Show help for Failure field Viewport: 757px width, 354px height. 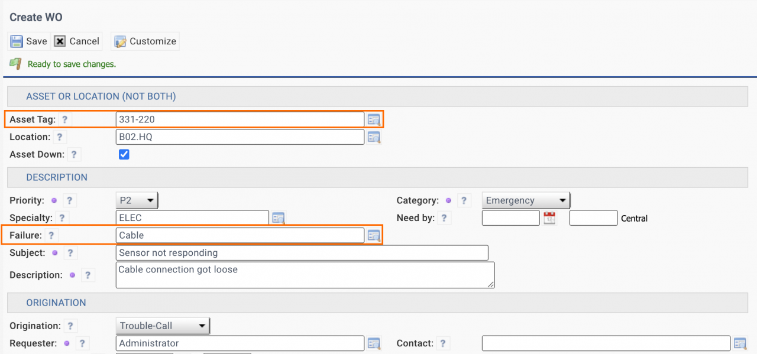(51, 235)
